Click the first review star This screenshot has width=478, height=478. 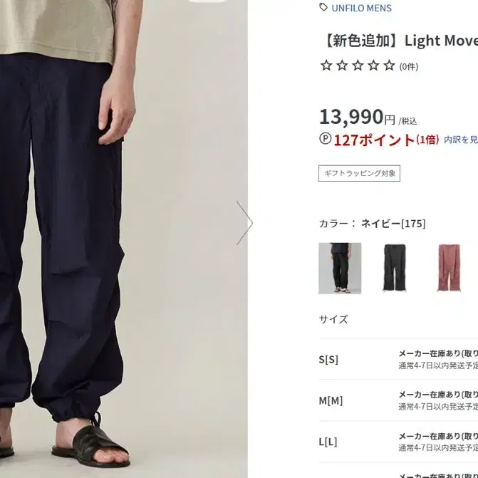point(326,66)
